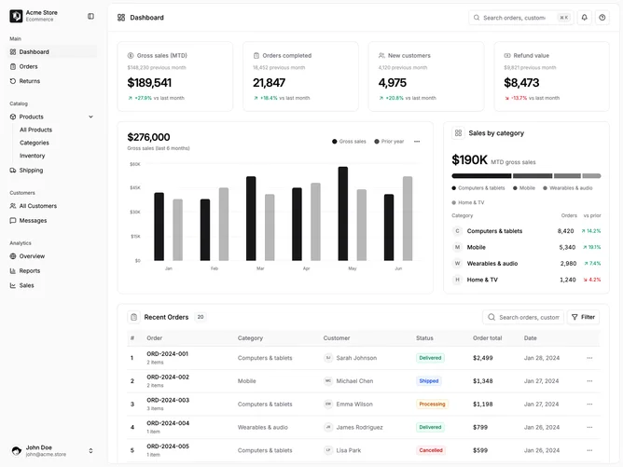Click the Returns sidebar icon

point(13,81)
